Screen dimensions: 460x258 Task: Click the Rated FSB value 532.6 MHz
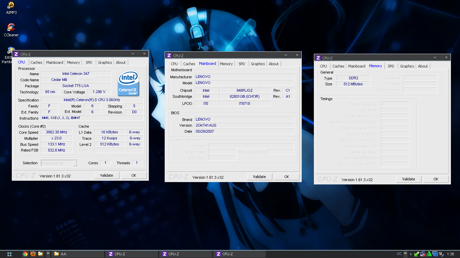point(57,150)
